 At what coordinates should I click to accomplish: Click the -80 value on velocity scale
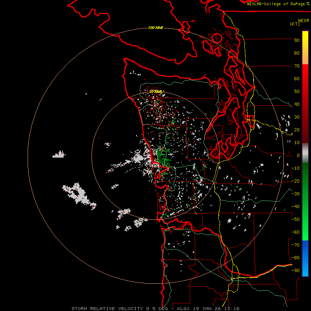click(x=295, y=258)
